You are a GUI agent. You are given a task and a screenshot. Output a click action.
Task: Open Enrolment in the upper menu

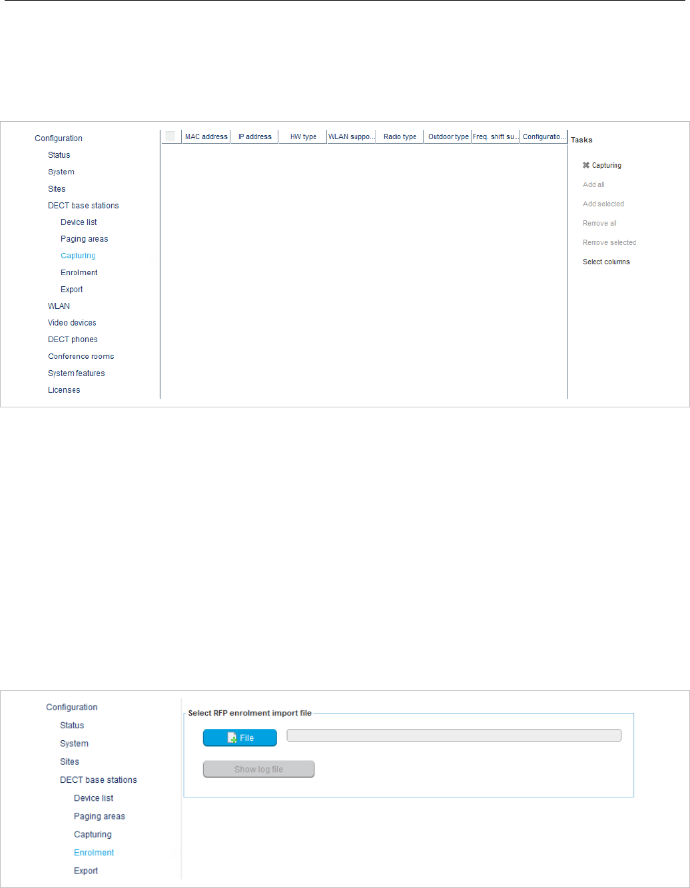(x=79, y=272)
